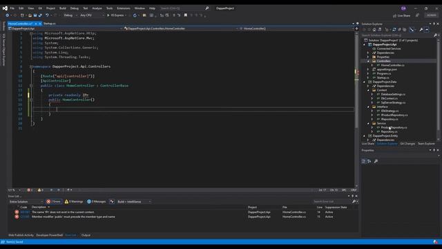The image size is (442, 249).
Task: Click the Property Pages wrench in Properties
Action: [x=376, y=161]
